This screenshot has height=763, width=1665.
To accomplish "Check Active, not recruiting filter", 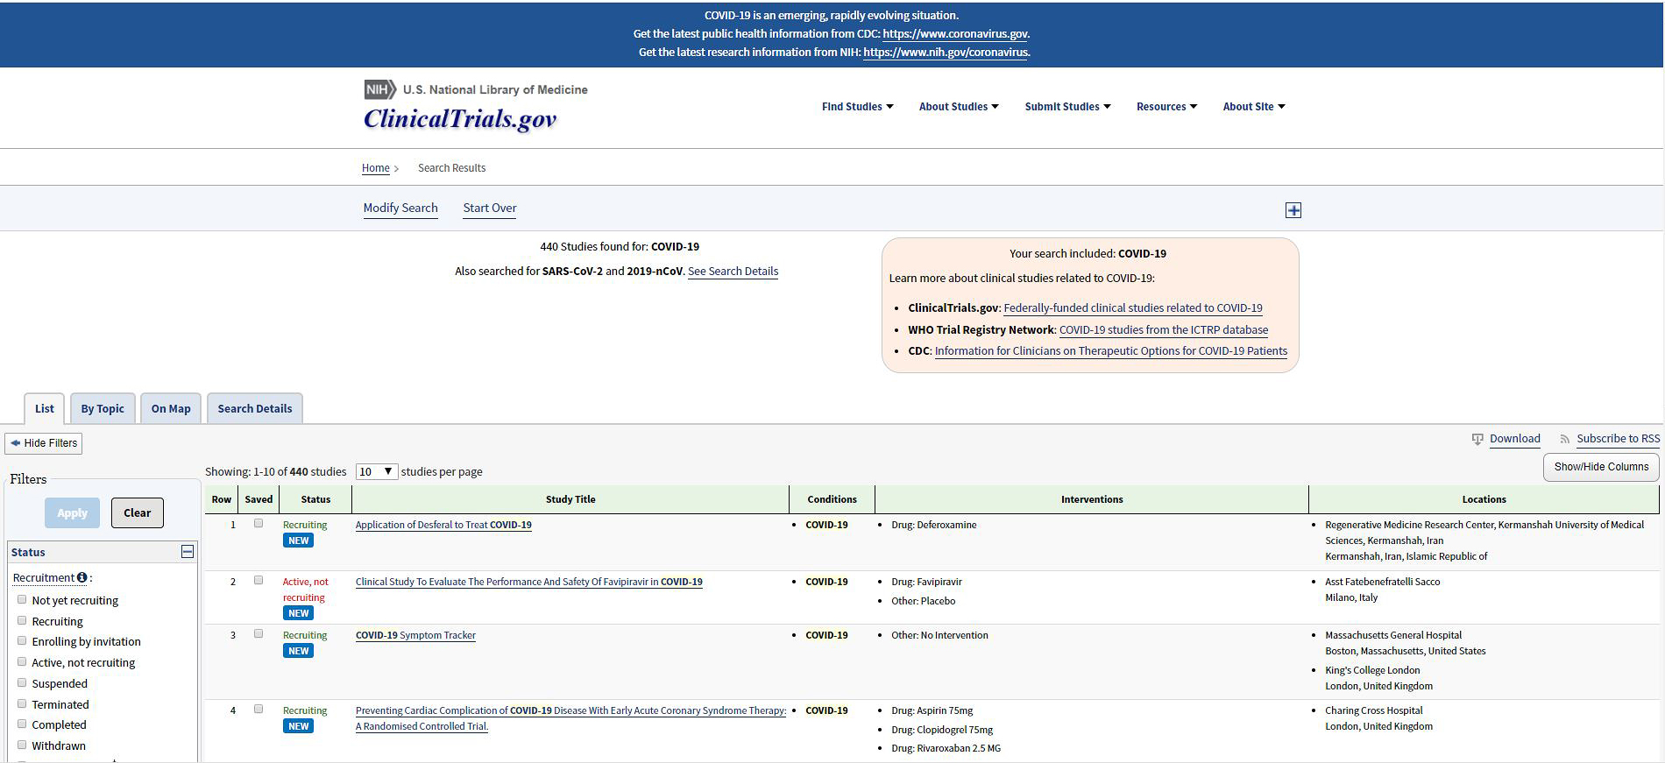I will click(x=22, y=661).
